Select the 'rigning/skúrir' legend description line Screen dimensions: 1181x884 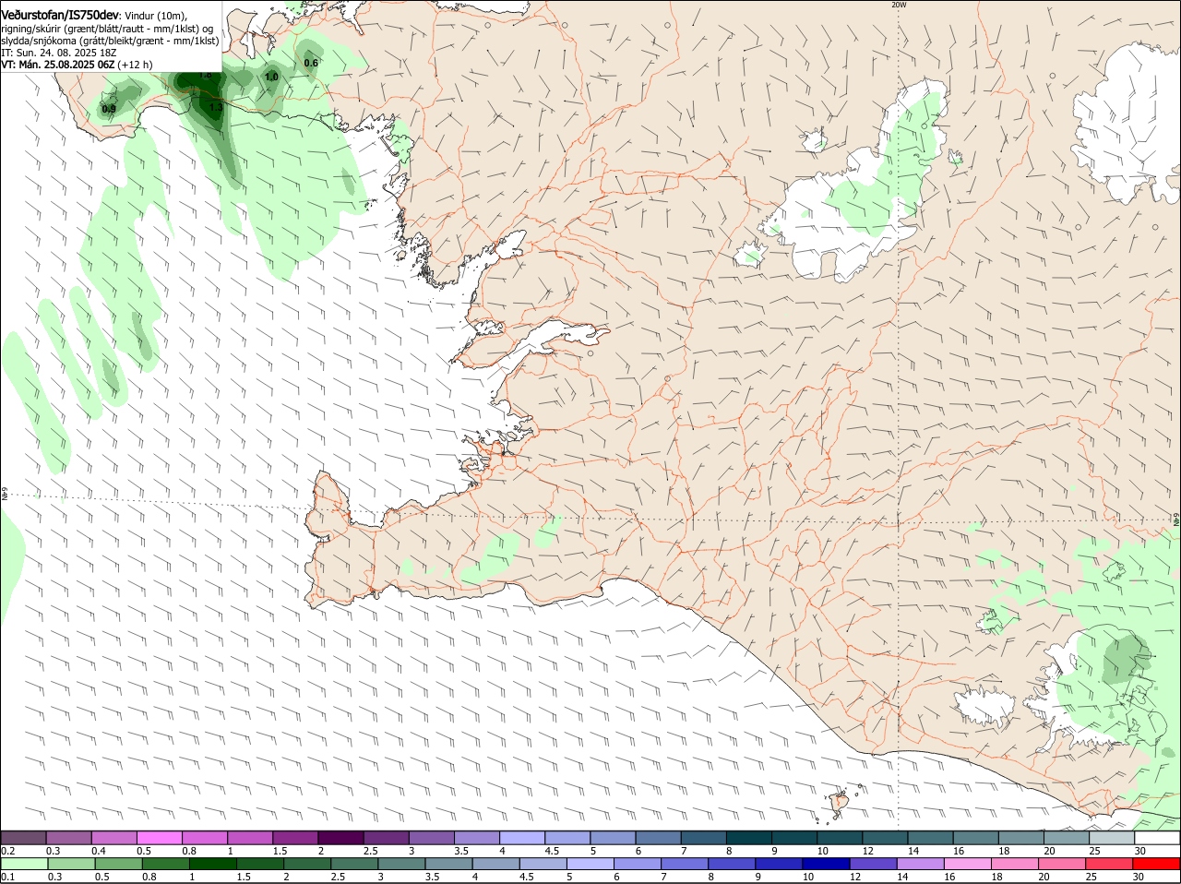tap(108, 29)
